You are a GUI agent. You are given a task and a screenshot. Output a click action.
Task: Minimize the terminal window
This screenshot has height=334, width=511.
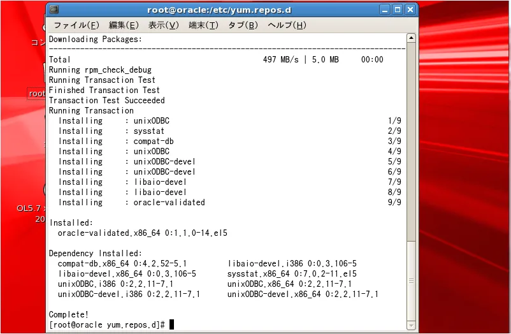tap(385, 10)
